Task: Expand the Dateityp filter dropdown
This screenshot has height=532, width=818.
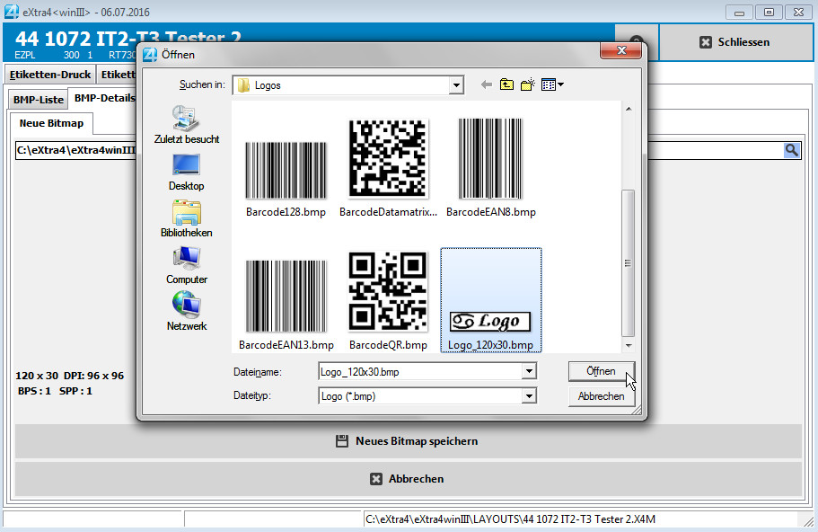Action: tap(529, 395)
